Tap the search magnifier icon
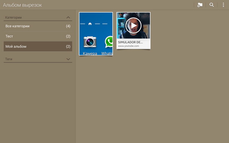 pos(211,5)
